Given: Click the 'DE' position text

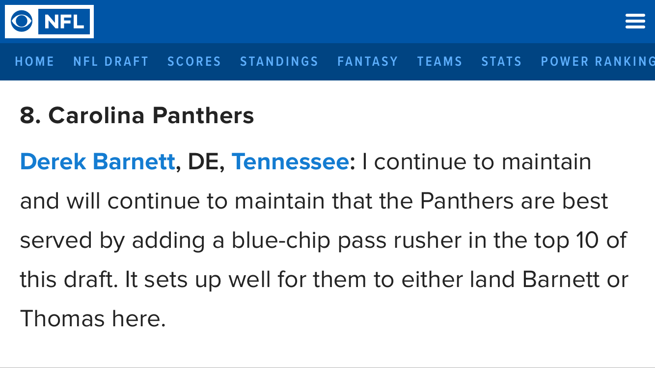Looking at the screenshot, I should click(203, 162).
